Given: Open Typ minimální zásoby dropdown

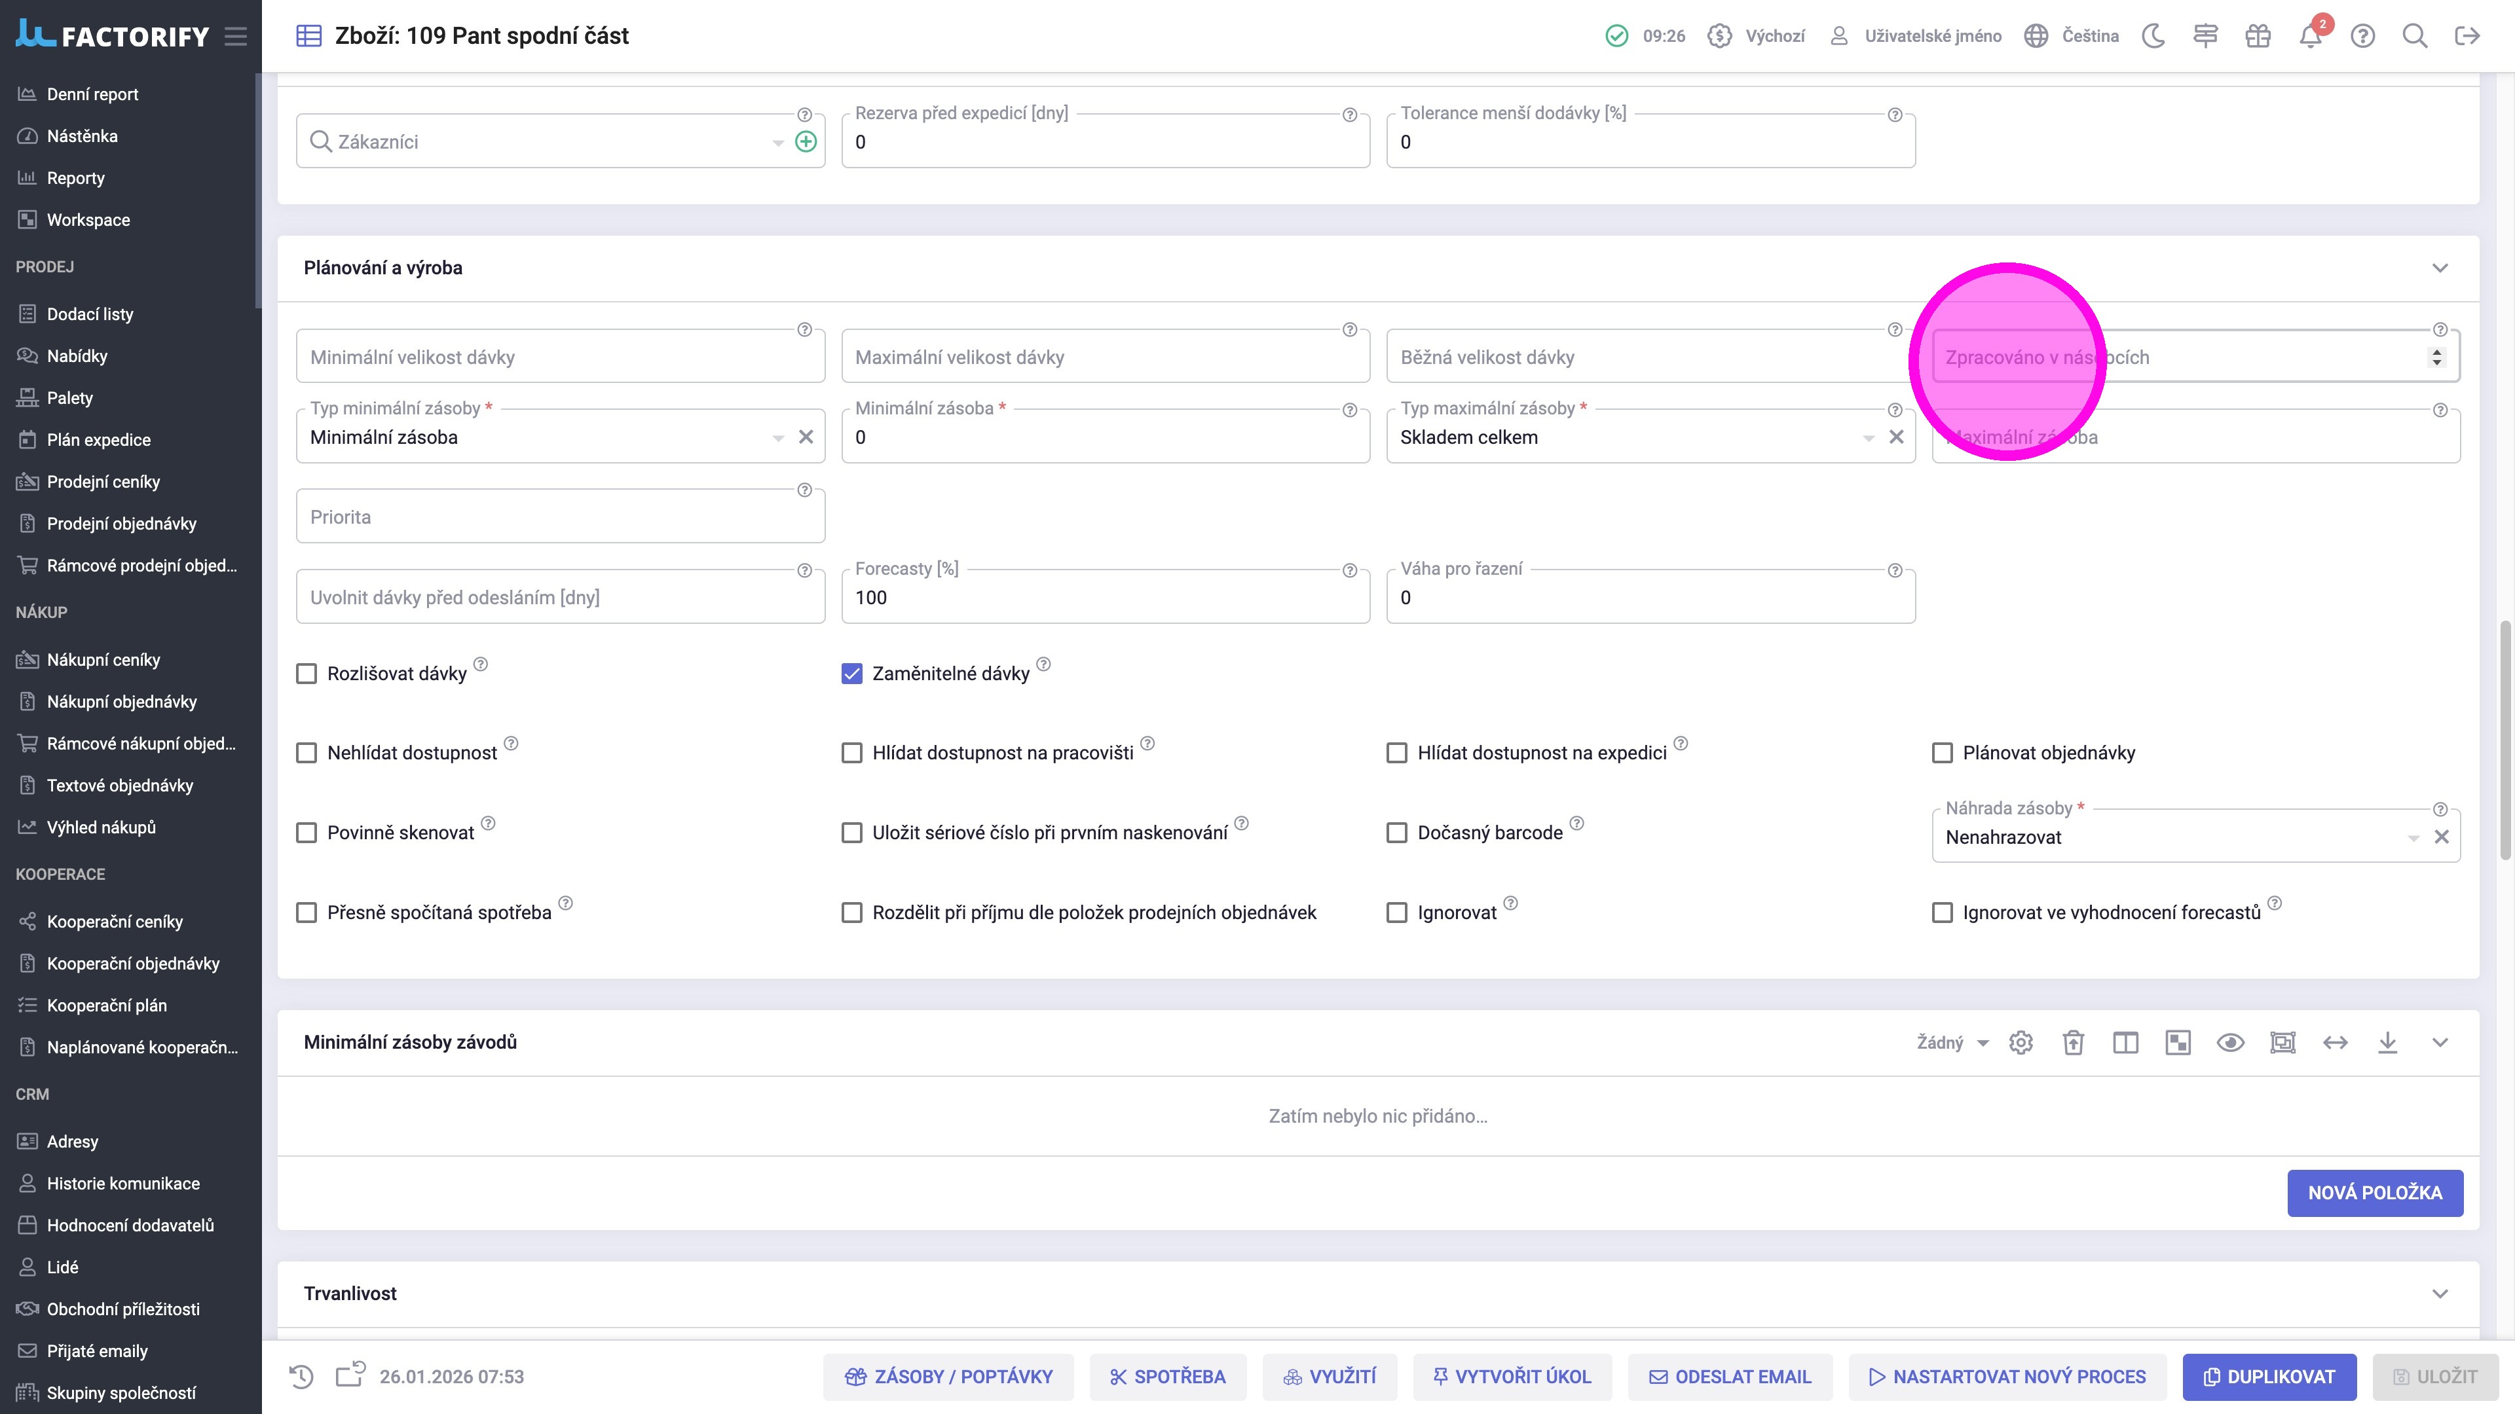Looking at the screenshot, I should pos(778,438).
